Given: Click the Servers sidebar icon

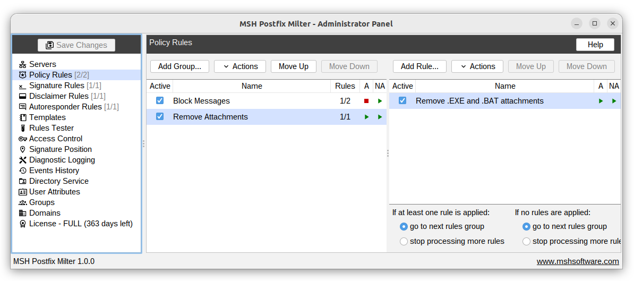Looking at the screenshot, I should pos(23,64).
